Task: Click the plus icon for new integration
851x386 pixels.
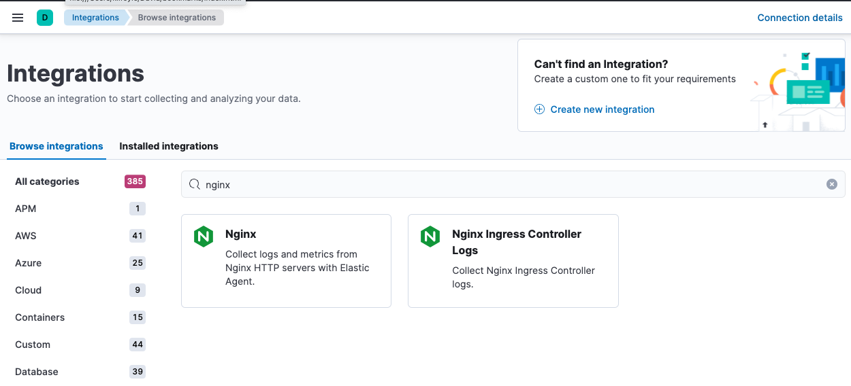Action: click(x=539, y=109)
